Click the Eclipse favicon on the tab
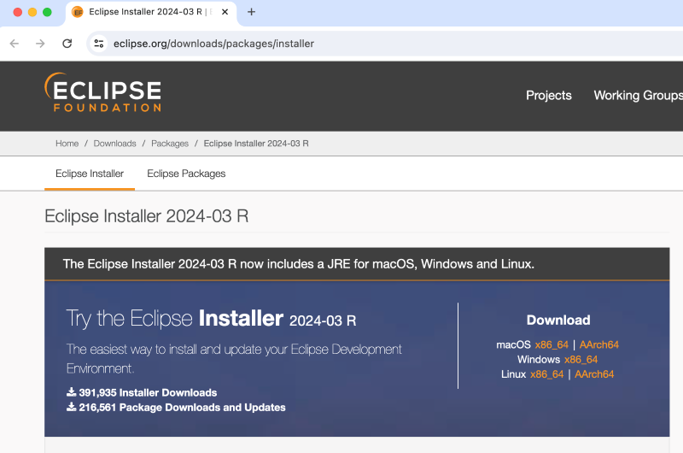Screen dimensions: 683x453 coord(78,12)
